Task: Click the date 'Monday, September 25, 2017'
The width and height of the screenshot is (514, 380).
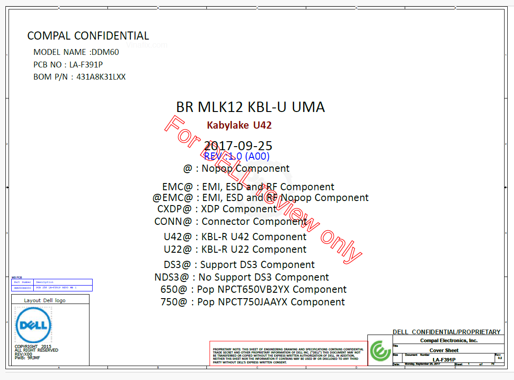Action: click(x=422, y=364)
